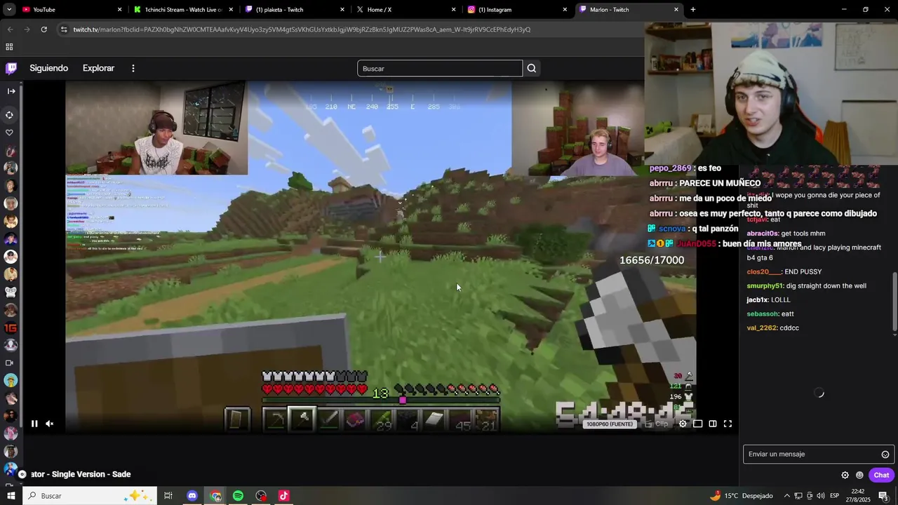Open the camera icon in sidebar

[10, 363]
